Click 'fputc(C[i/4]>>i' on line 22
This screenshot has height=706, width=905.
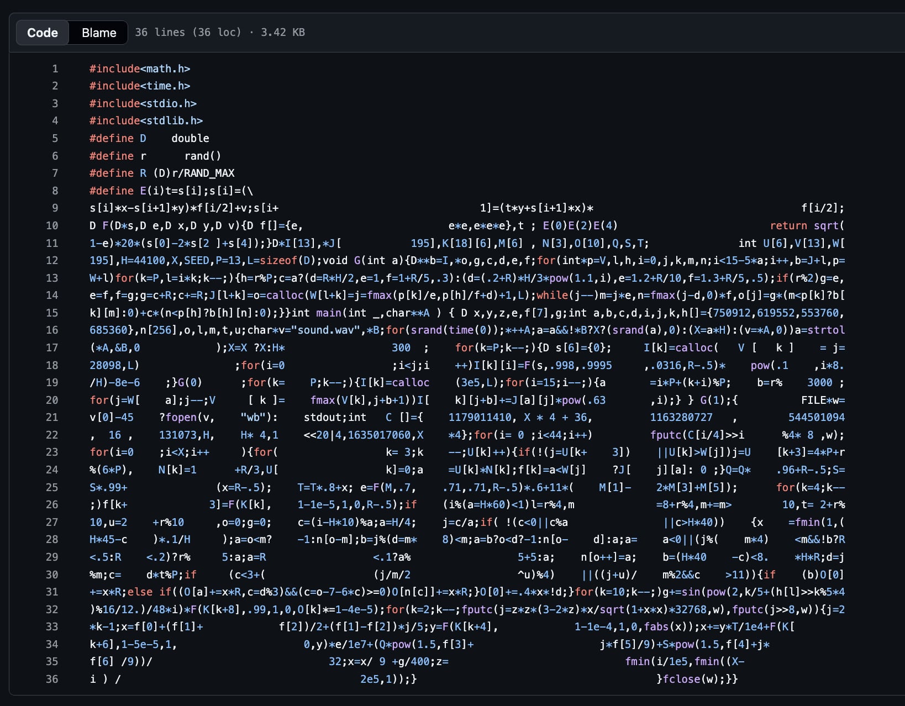[x=697, y=435]
